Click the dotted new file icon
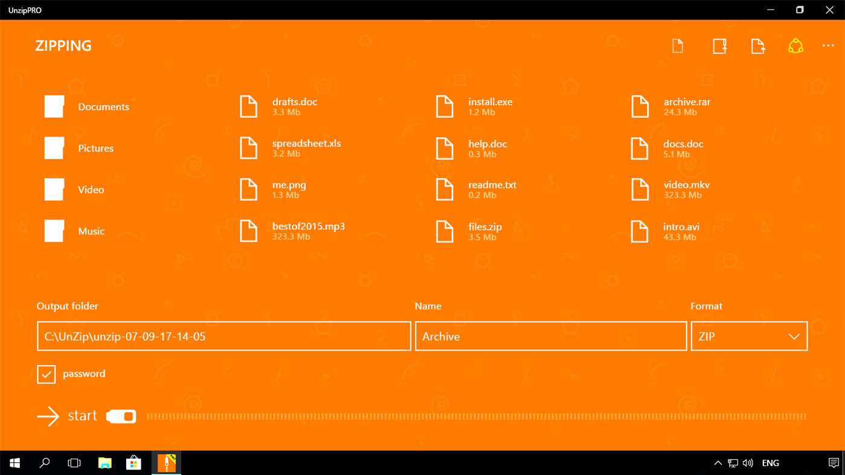 click(x=677, y=45)
